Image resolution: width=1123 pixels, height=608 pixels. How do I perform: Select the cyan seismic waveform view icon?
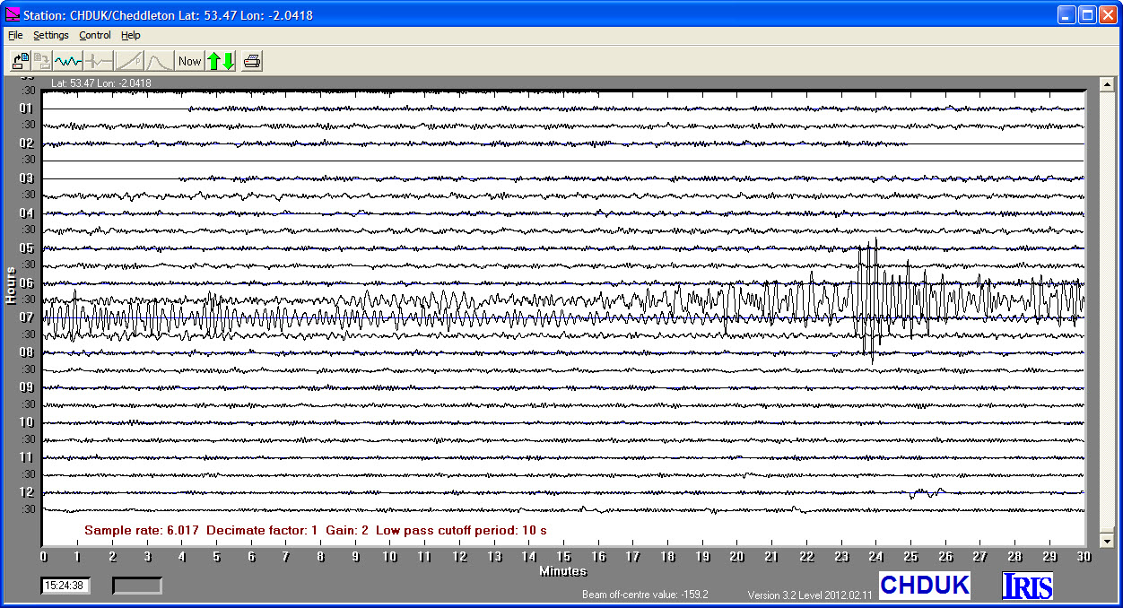[x=67, y=61]
